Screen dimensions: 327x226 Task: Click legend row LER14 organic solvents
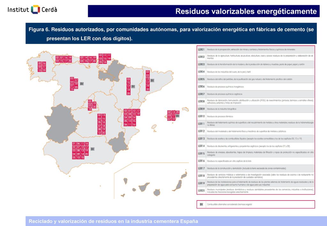[256, 146]
